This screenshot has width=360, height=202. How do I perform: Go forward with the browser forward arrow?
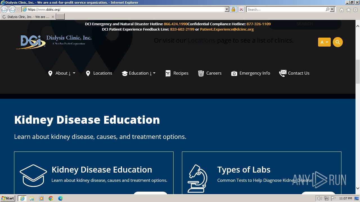[x=12, y=9]
